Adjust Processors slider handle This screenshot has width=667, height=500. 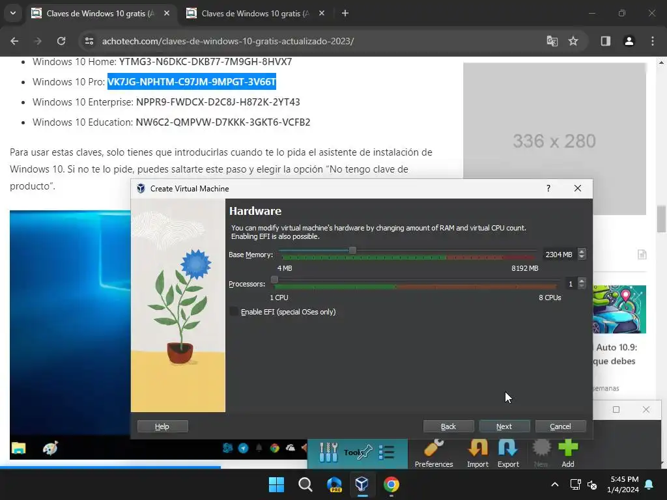(x=275, y=280)
